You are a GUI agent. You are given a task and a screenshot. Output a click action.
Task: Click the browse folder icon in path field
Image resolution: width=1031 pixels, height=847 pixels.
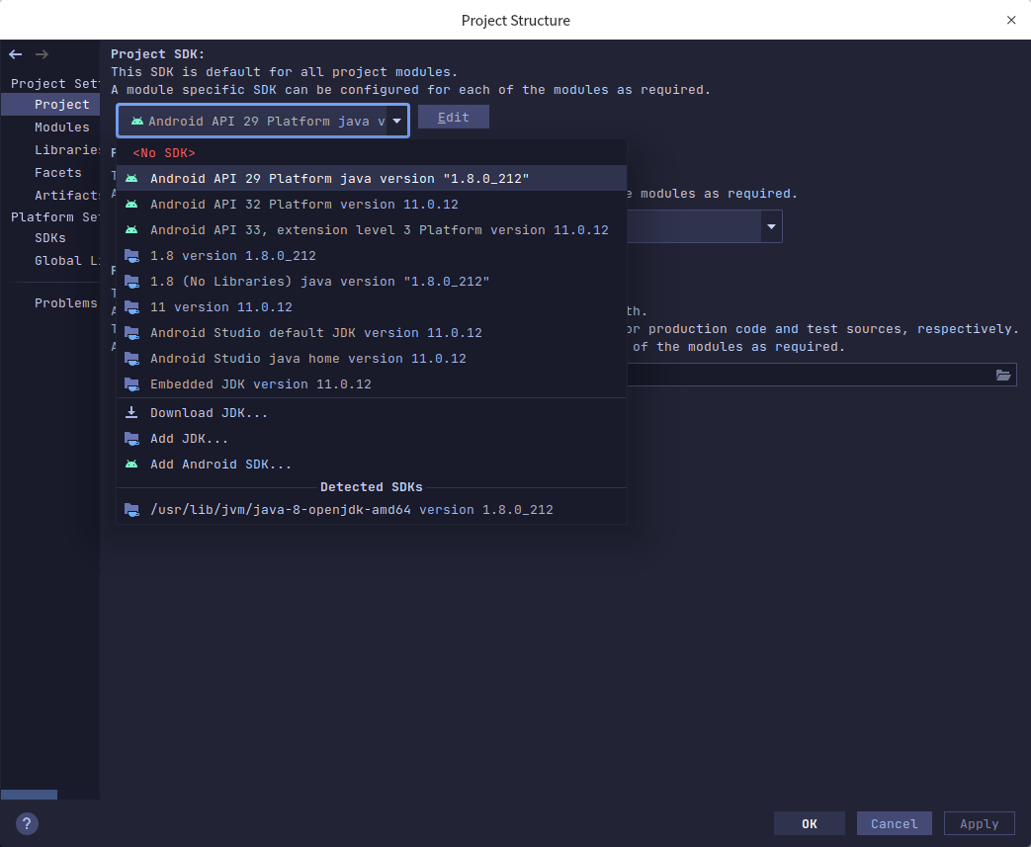(1002, 375)
